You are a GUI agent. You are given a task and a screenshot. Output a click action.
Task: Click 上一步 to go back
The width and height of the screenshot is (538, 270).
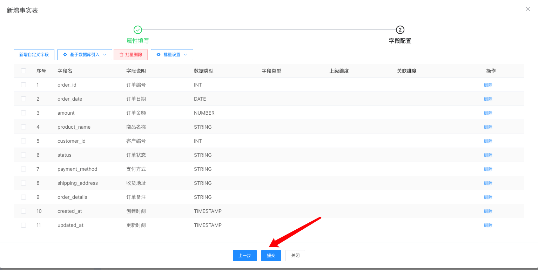pyautogui.click(x=244, y=256)
